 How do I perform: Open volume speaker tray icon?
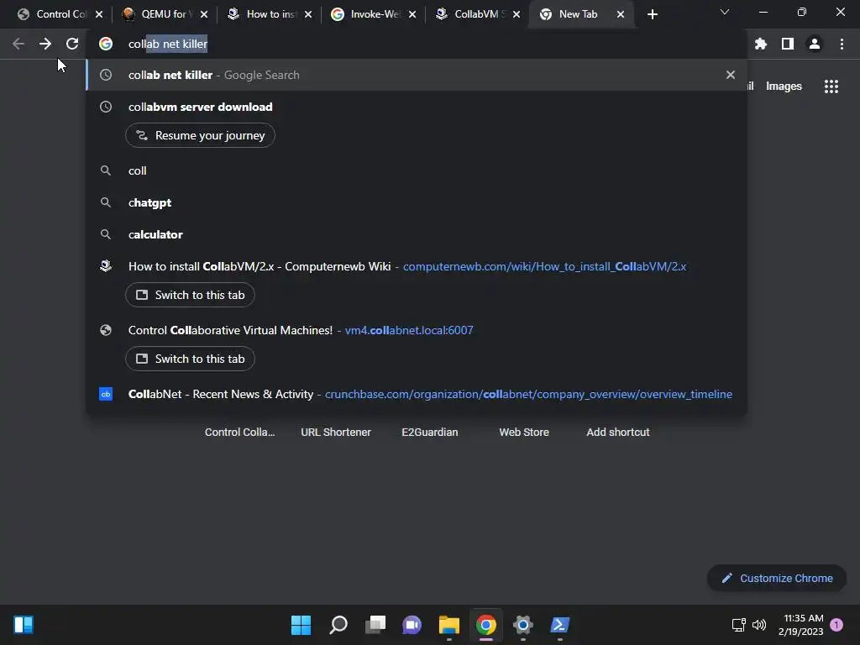(759, 625)
